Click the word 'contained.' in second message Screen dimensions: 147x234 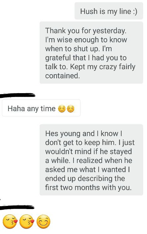pyautogui.click(x=63, y=76)
